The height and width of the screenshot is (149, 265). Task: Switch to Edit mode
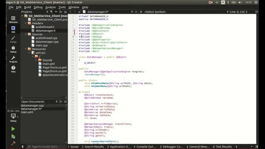click(13, 29)
